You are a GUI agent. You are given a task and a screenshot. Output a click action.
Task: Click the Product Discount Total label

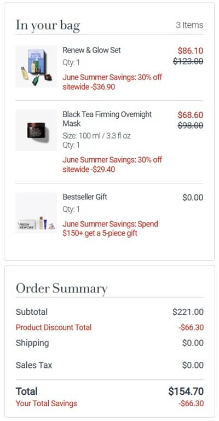pos(54,327)
